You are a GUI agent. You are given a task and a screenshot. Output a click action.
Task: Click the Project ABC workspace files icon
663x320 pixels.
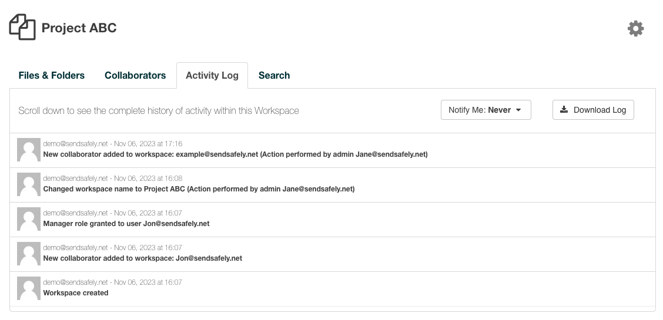[22, 28]
